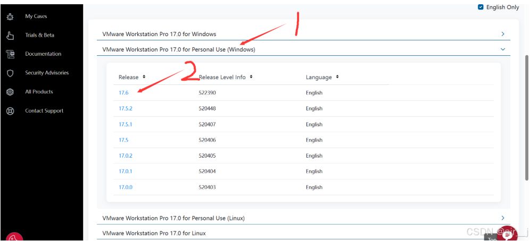Click release level 520403 cell
This screenshot has width=530, height=241.
pyautogui.click(x=207, y=187)
